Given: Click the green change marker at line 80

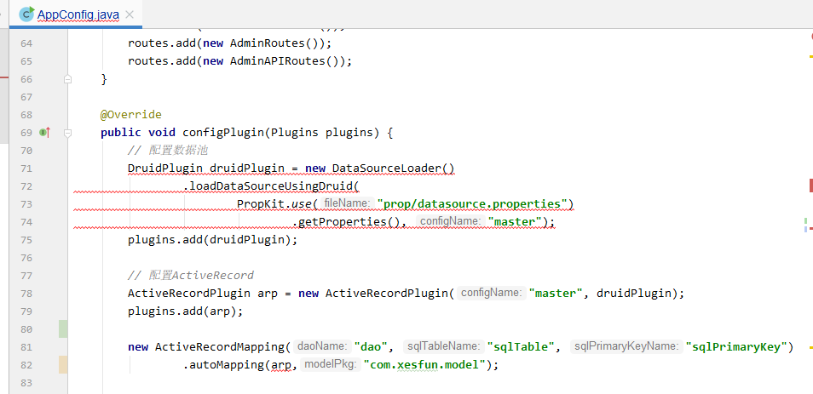Looking at the screenshot, I should pyautogui.click(x=63, y=328).
